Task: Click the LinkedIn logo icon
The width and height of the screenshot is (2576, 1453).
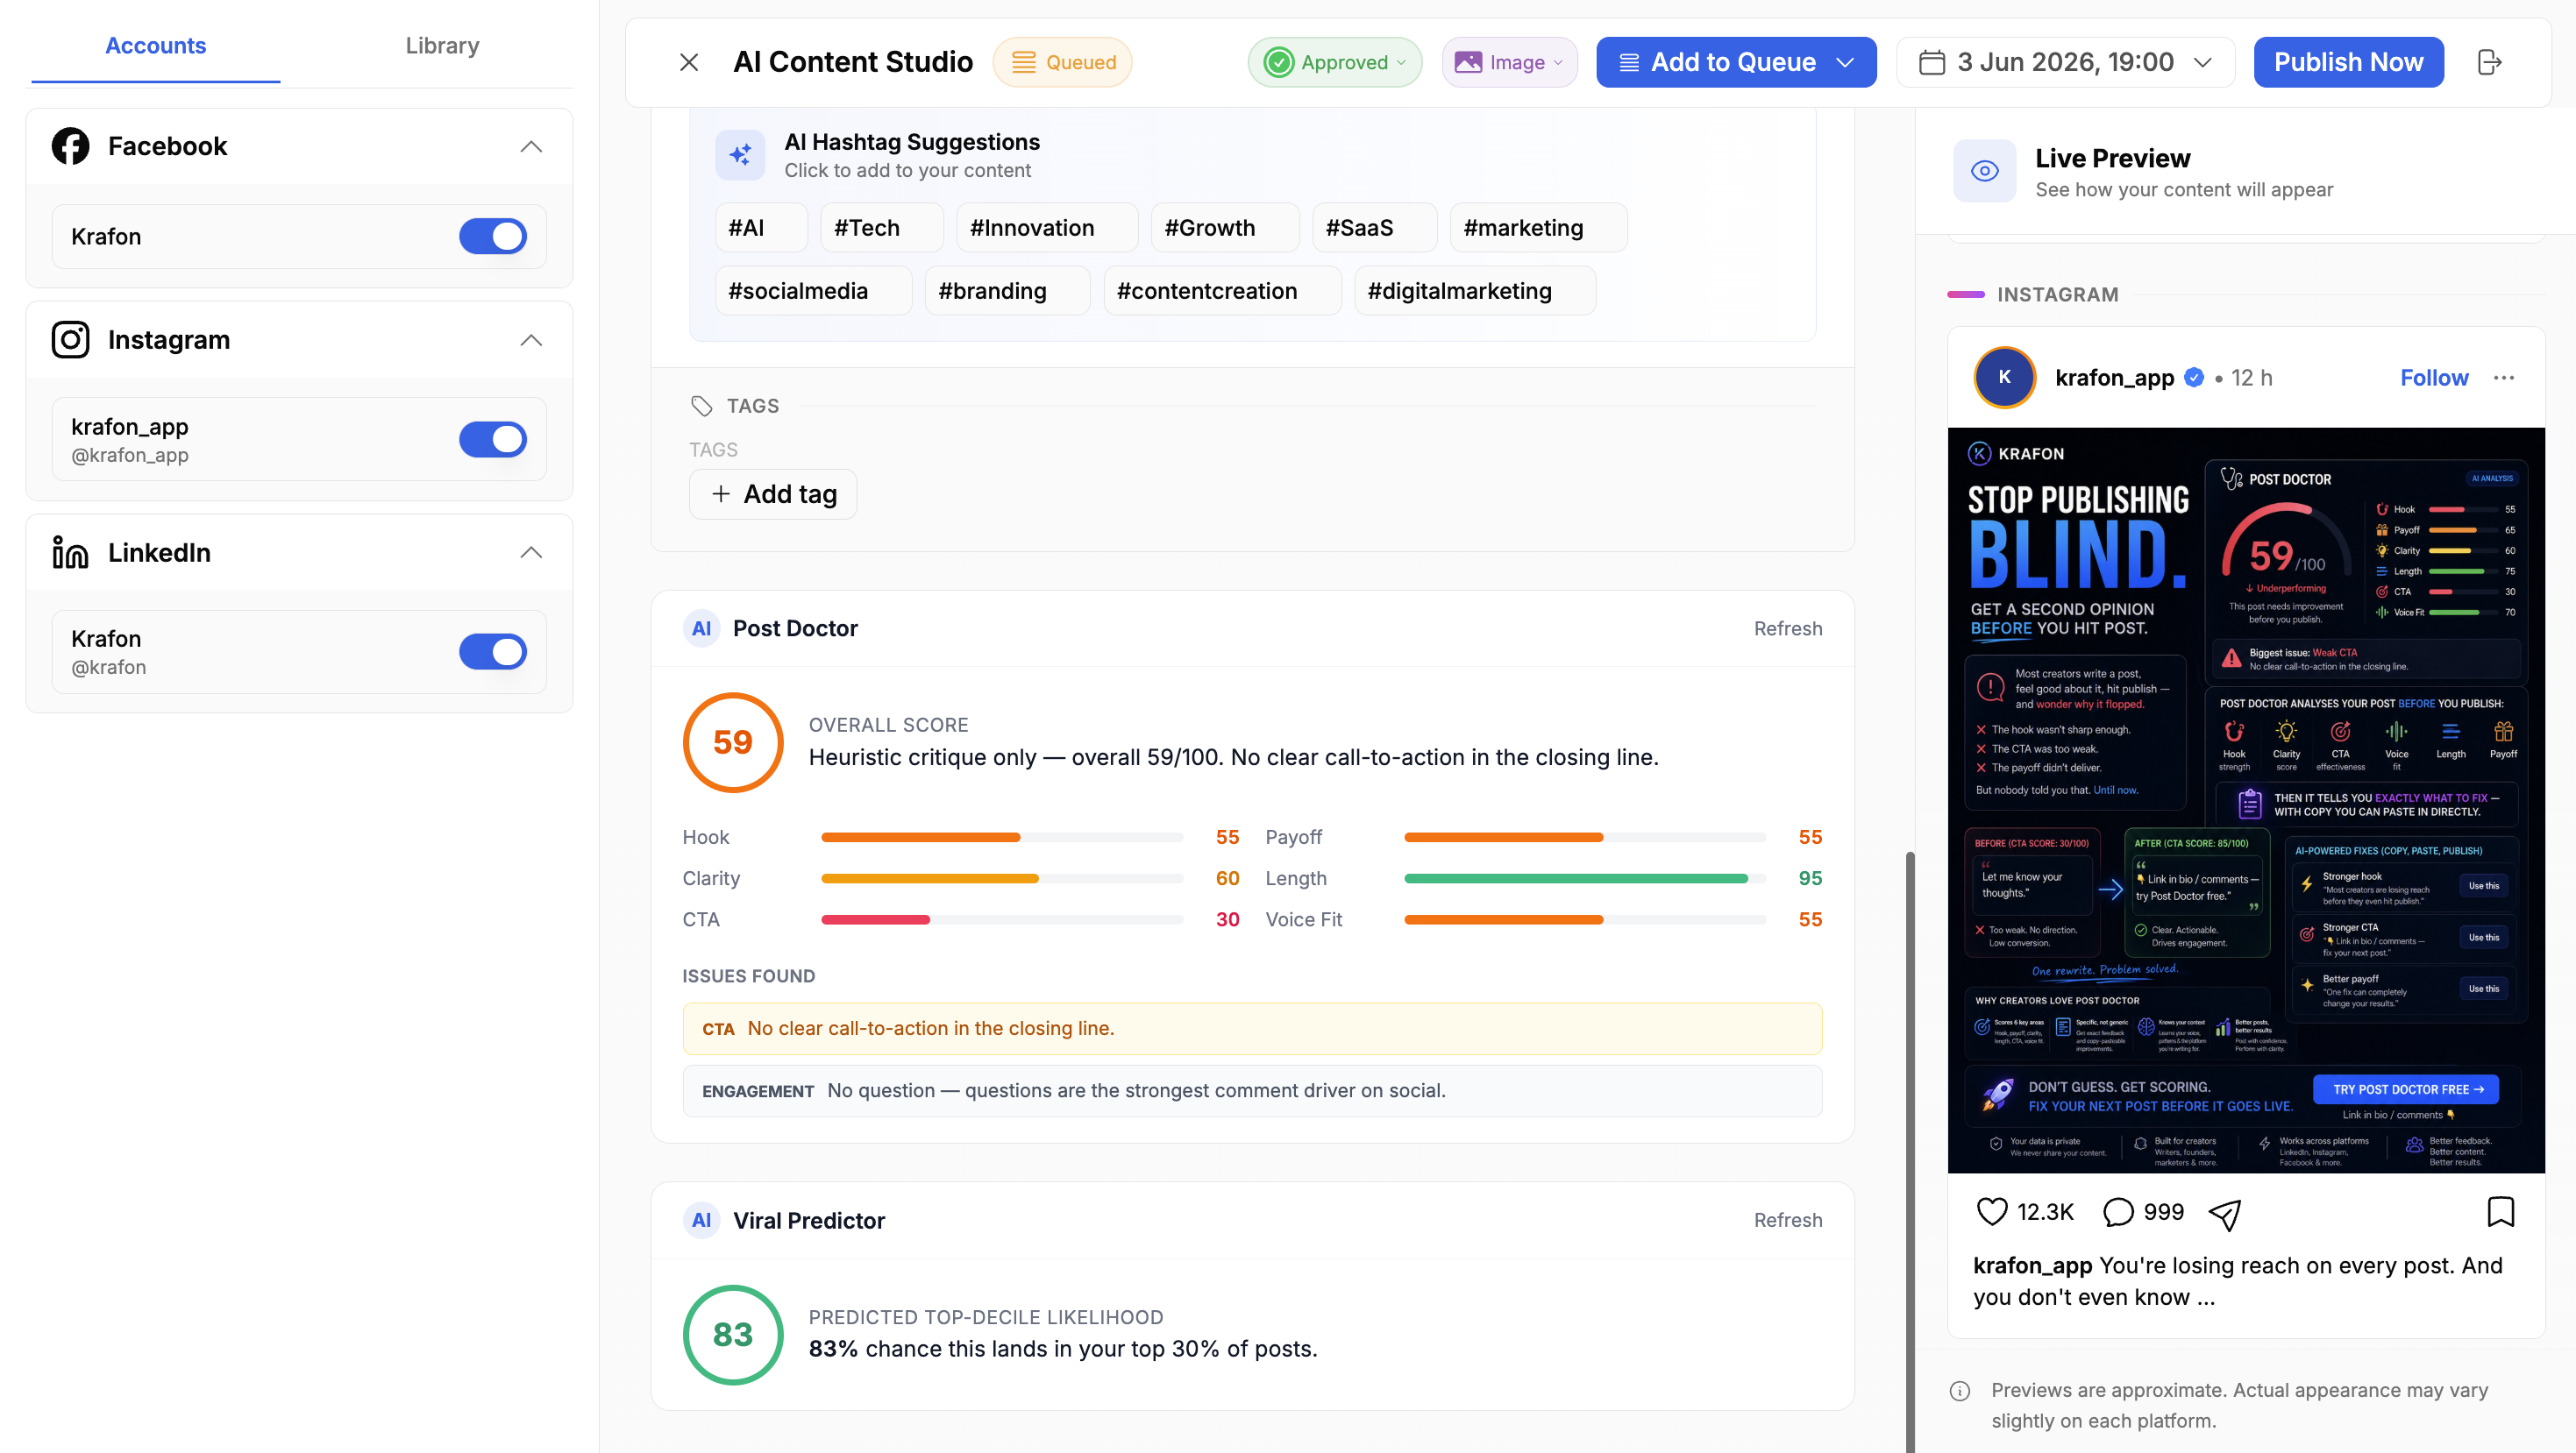Action: pyautogui.click(x=70, y=553)
